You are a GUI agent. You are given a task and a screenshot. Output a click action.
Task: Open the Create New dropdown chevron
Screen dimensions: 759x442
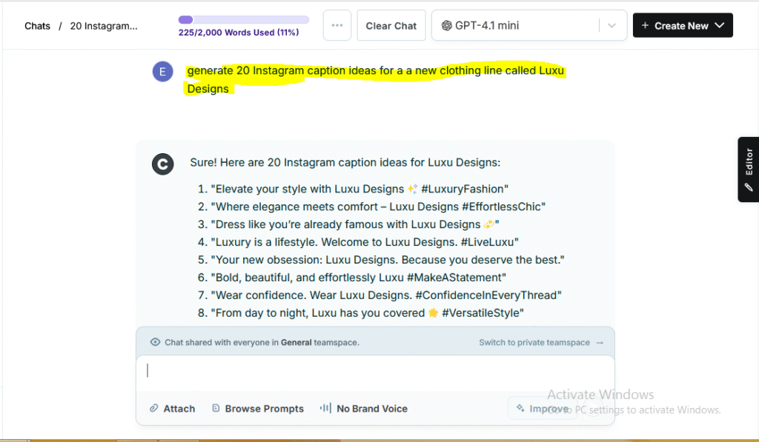pyautogui.click(x=720, y=25)
